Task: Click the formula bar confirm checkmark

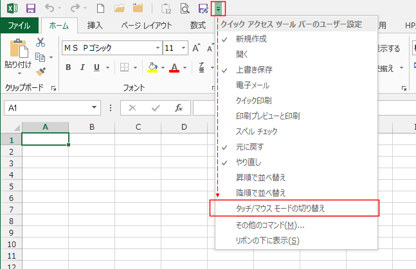Action: coord(156,108)
